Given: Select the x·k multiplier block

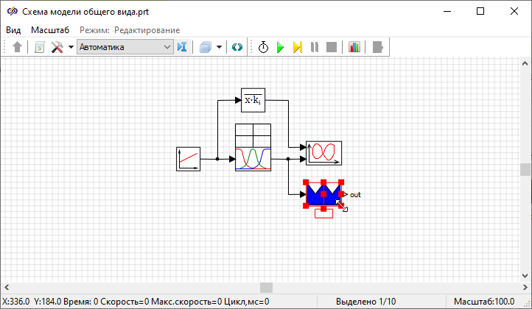Looking at the screenshot, I should pyautogui.click(x=253, y=100).
